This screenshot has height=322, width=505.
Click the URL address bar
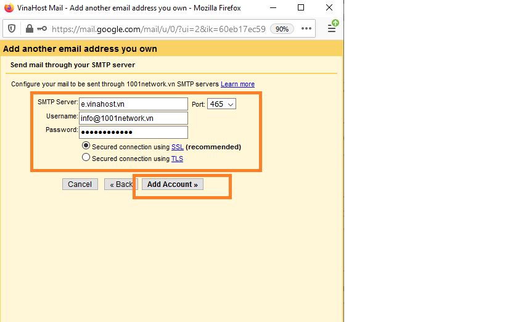coord(158,29)
